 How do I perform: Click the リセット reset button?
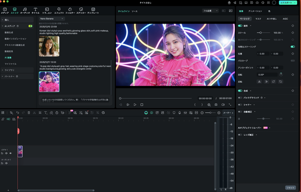click(291, 187)
